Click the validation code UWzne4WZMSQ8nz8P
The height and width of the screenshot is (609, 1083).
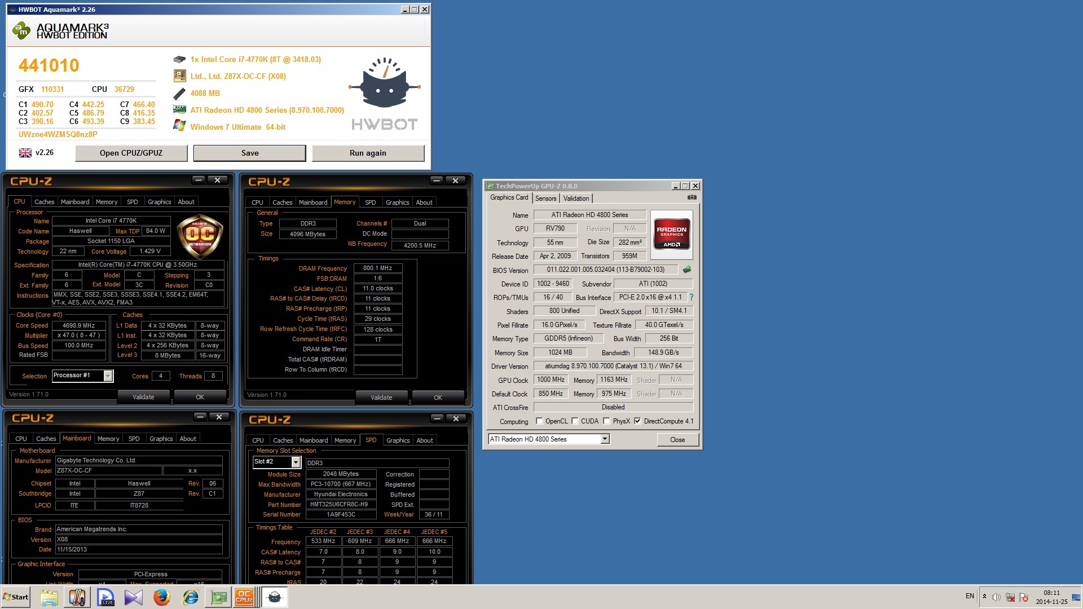[x=58, y=134]
